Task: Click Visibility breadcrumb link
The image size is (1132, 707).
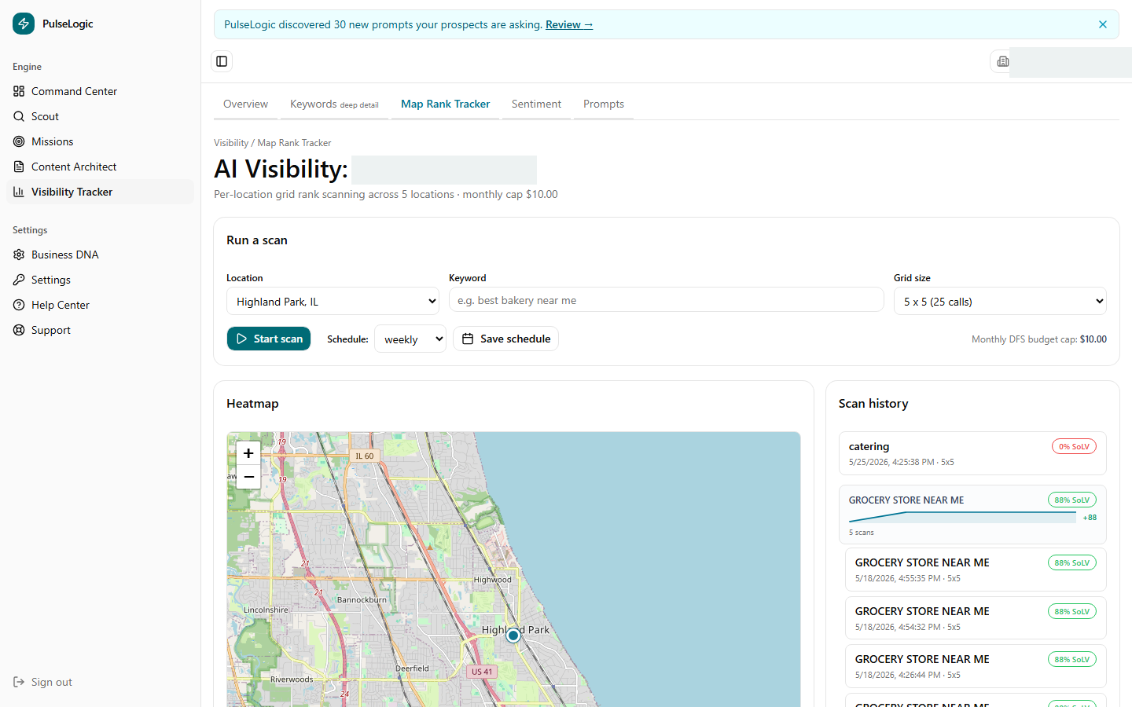Action: (231, 143)
